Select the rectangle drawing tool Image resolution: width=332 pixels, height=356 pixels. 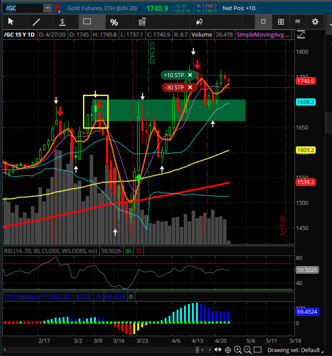point(87,22)
